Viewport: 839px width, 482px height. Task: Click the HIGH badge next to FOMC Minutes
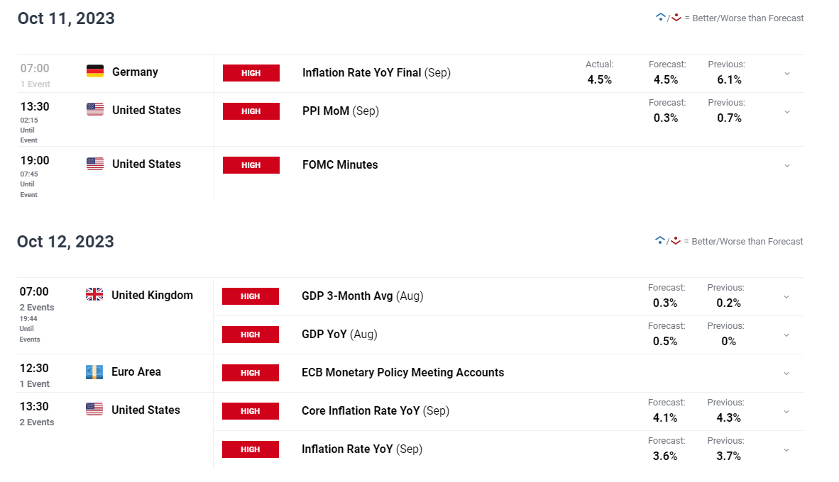click(x=251, y=165)
